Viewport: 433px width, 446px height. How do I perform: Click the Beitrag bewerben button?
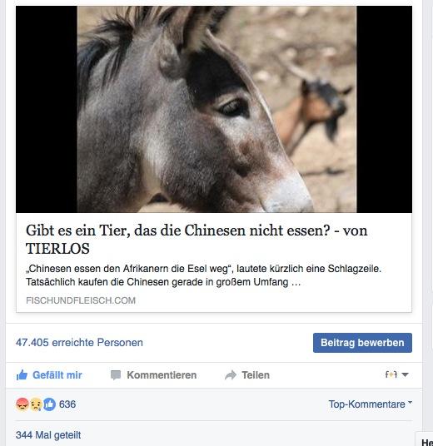(x=362, y=343)
